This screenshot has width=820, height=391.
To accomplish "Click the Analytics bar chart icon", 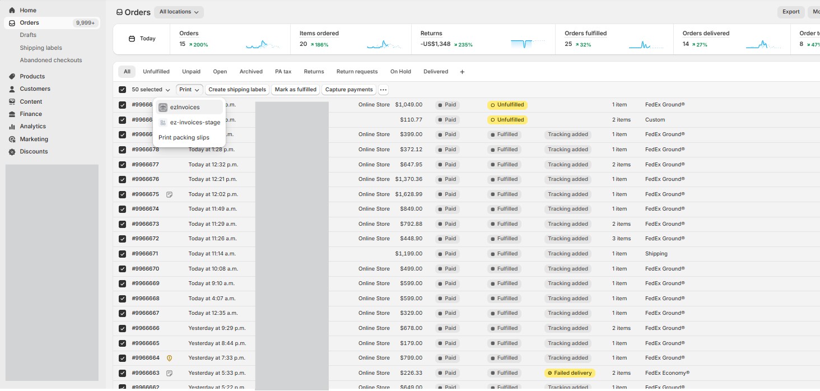I will 12,127.
